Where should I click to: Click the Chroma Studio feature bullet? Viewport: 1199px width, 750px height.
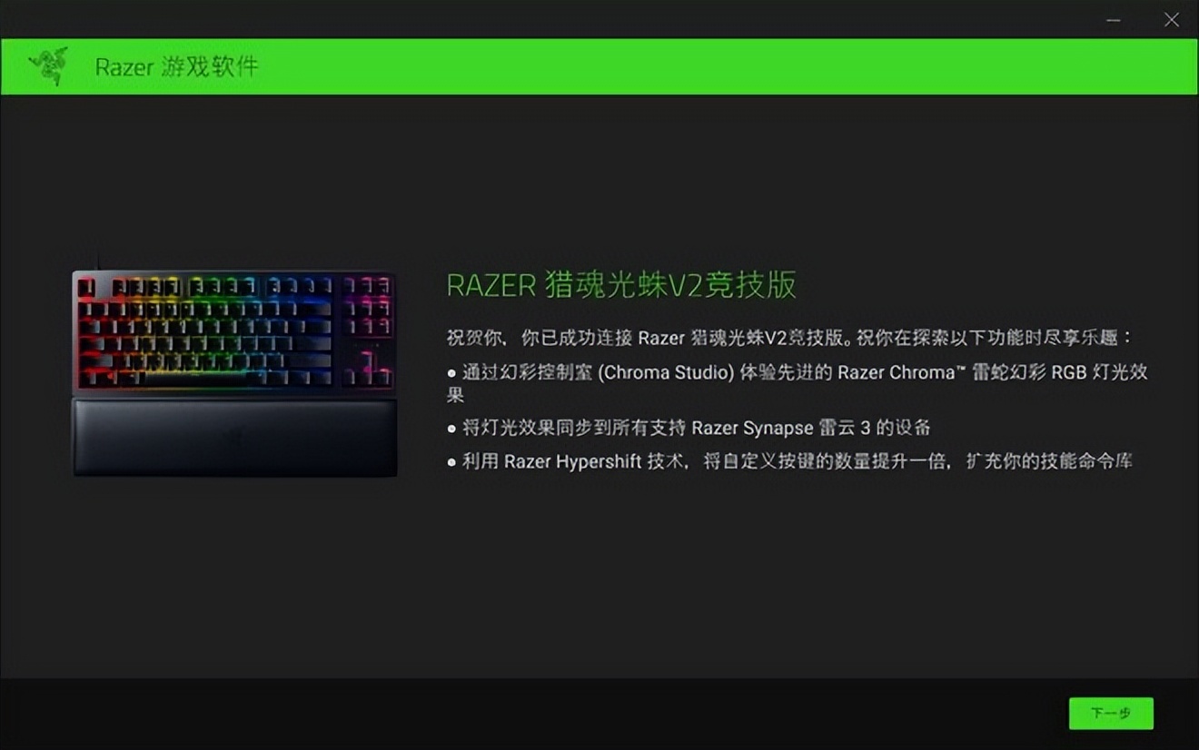point(798,383)
